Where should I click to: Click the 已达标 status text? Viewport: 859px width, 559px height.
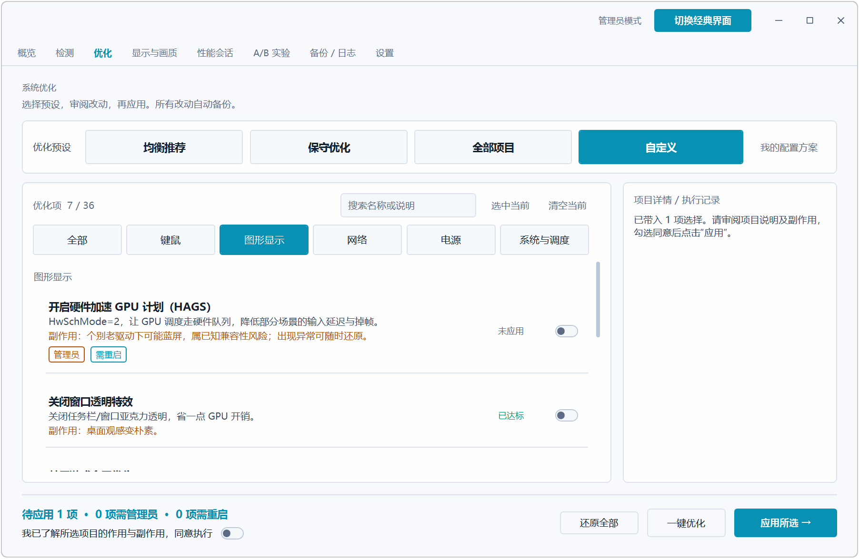tap(511, 416)
